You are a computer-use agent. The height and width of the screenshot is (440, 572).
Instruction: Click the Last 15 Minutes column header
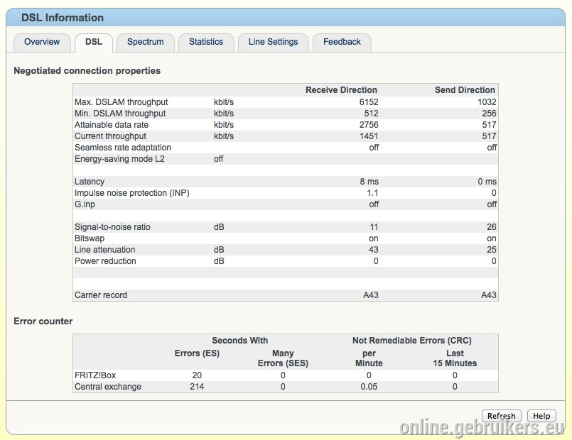coord(455,358)
